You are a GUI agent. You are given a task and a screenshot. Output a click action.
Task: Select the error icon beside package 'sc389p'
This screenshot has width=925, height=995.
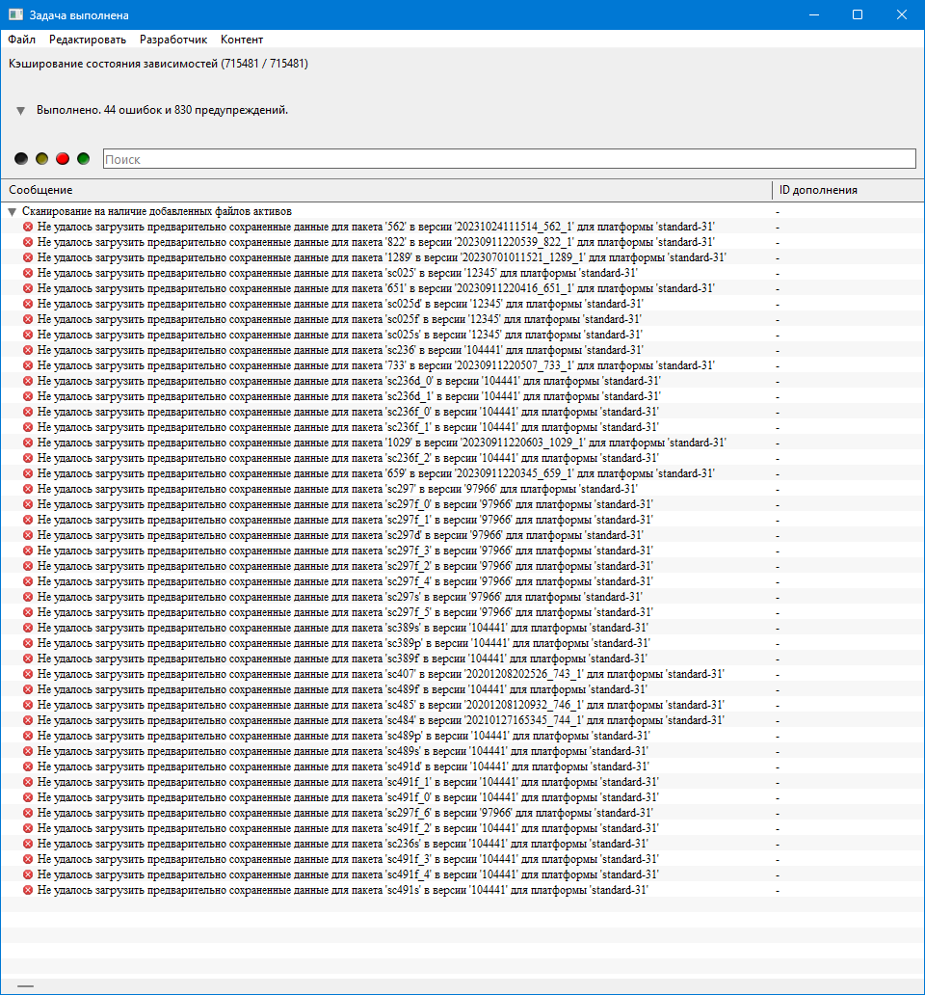[28, 643]
